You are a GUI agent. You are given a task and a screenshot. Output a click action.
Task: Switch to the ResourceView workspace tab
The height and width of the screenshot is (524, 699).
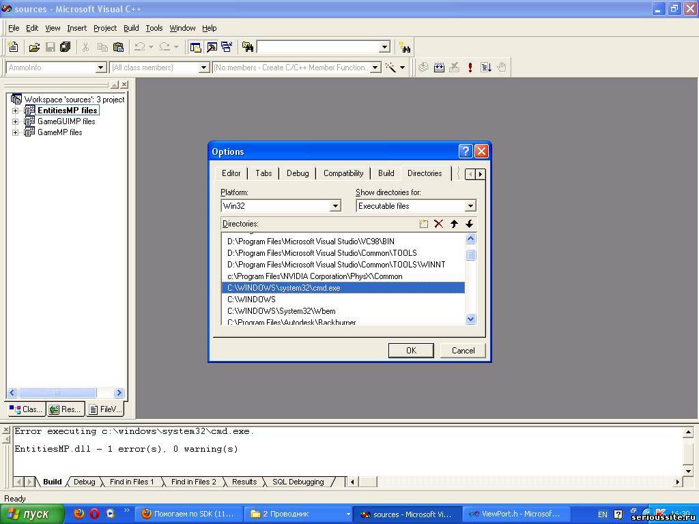coord(66,409)
